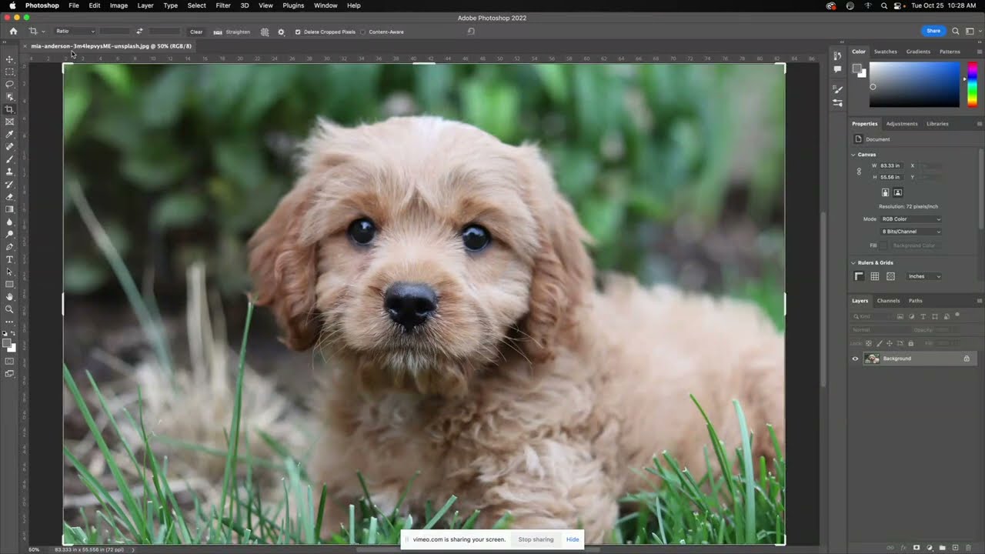Select the Spot Healing Brush tool

10,147
